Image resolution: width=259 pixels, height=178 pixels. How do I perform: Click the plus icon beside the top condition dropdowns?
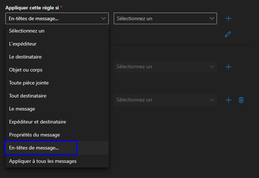[x=228, y=18]
